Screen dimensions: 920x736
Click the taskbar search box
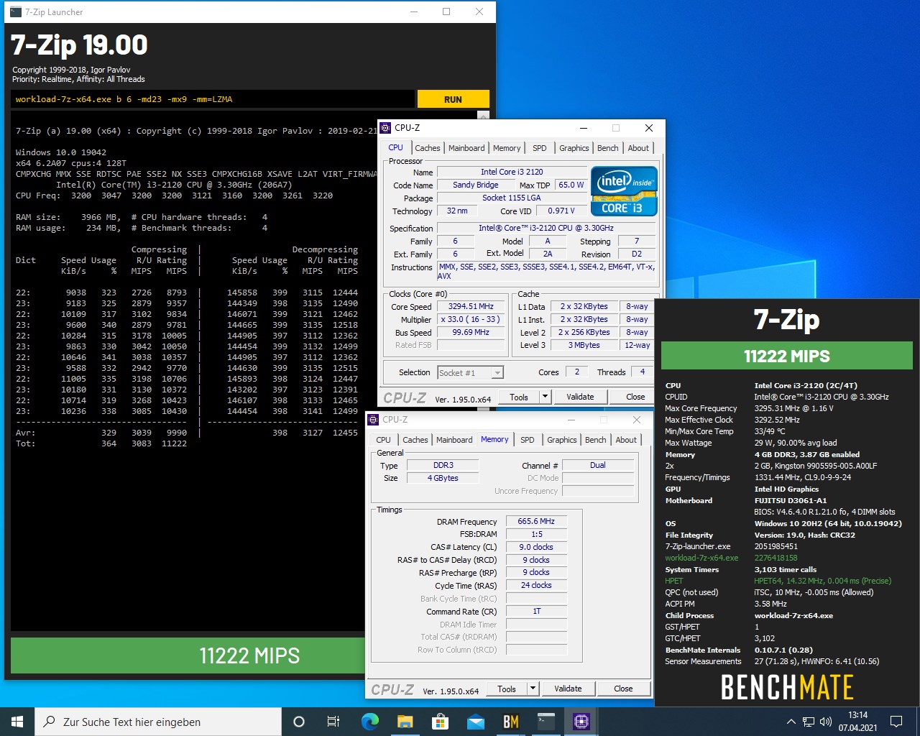(158, 722)
